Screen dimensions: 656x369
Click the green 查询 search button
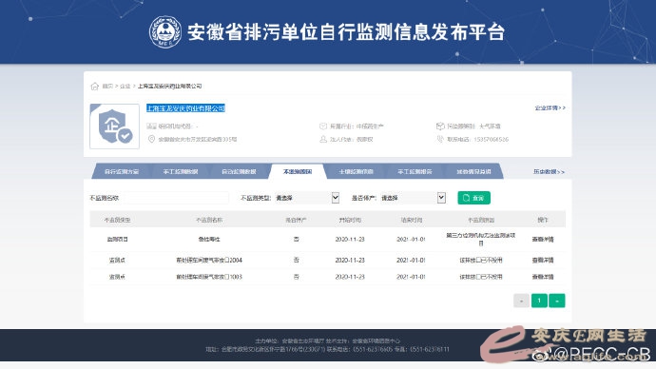coord(474,198)
